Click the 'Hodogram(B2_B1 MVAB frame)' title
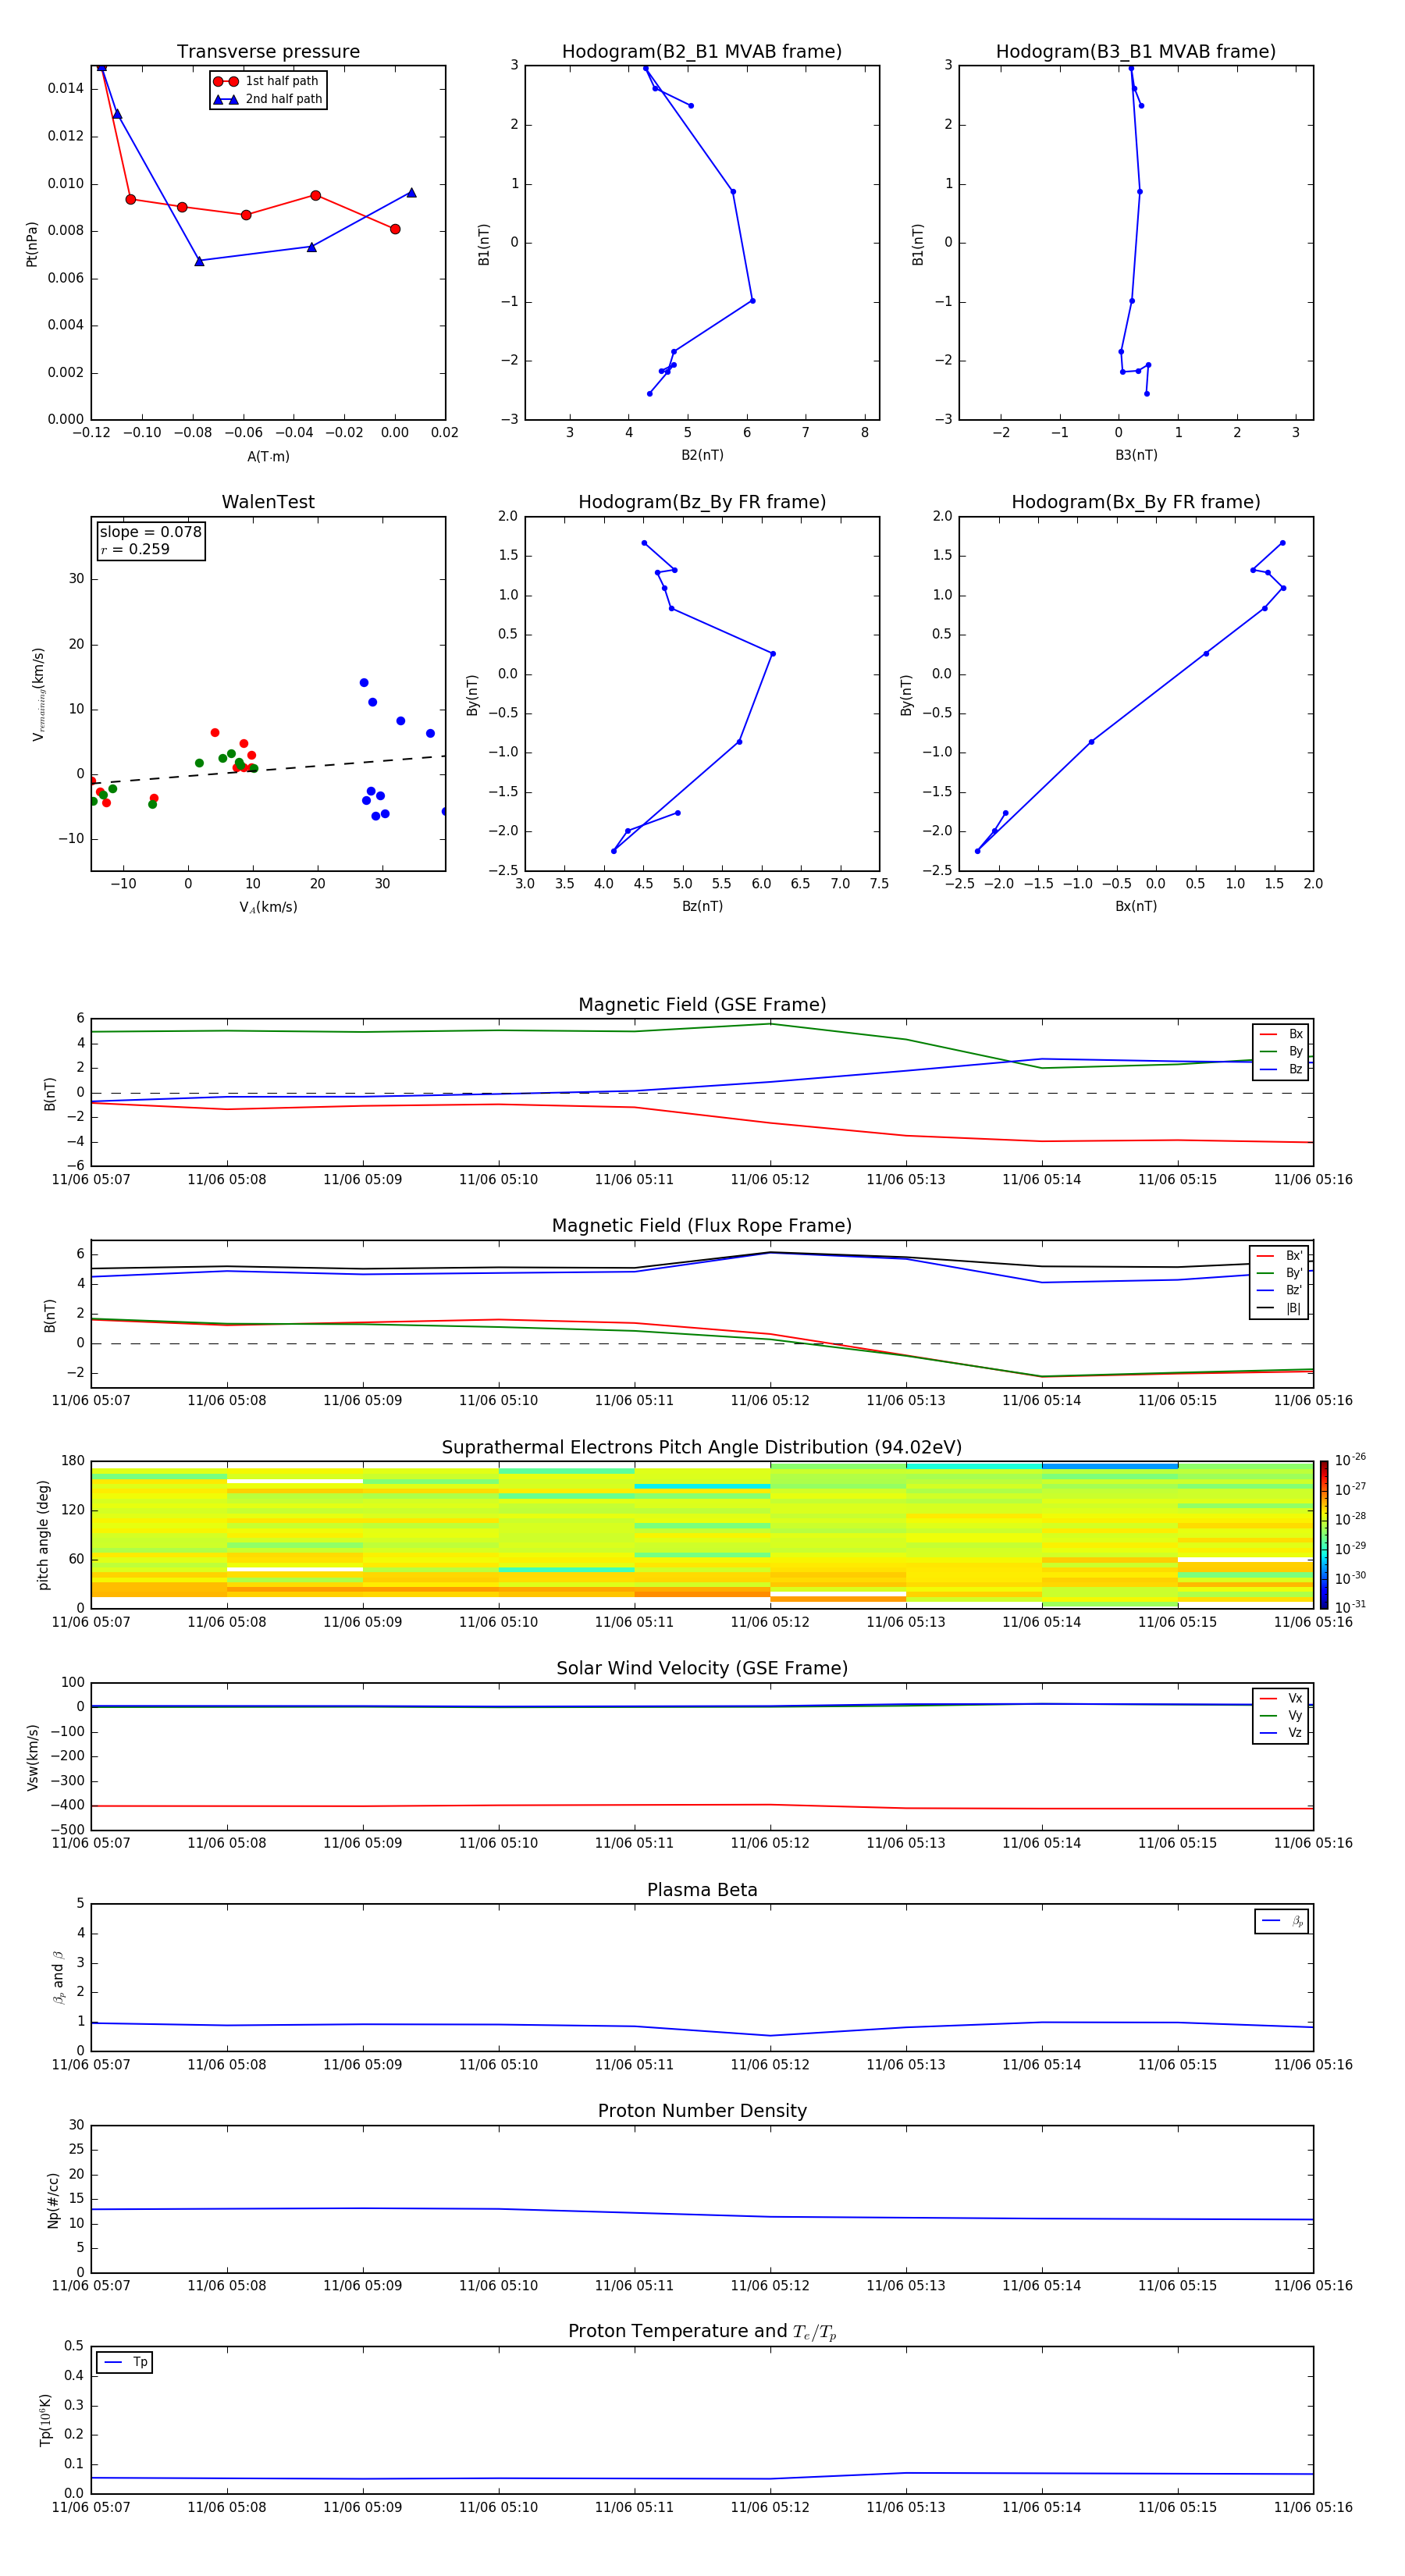Viewport: 1405px width, 2576px height. click(x=701, y=51)
